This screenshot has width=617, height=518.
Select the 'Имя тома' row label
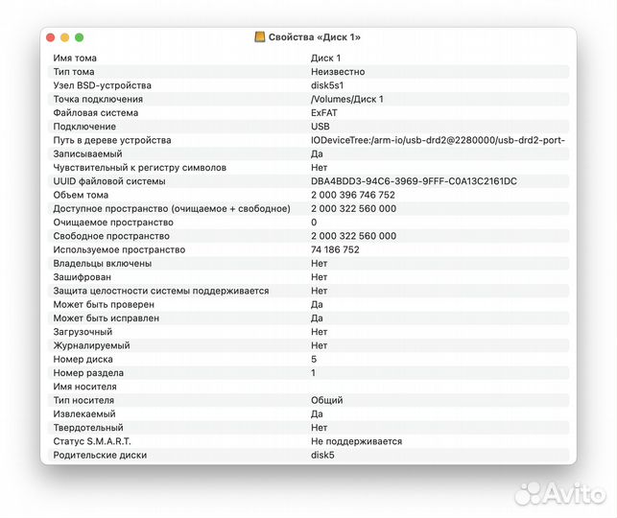(x=75, y=58)
